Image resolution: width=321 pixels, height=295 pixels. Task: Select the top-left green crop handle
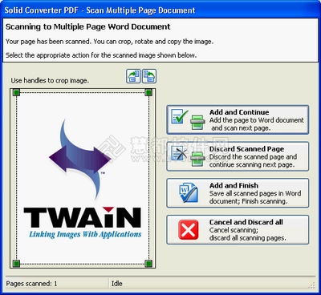[x=16, y=92]
